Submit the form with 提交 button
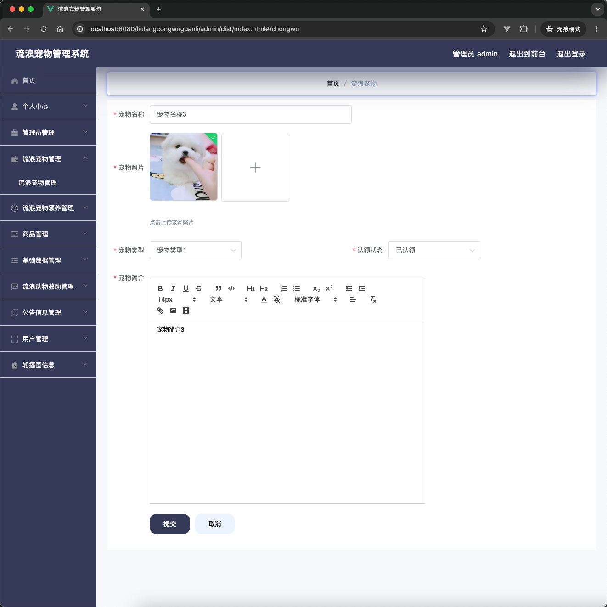The width and height of the screenshot is (607, 607). (170, 524)
